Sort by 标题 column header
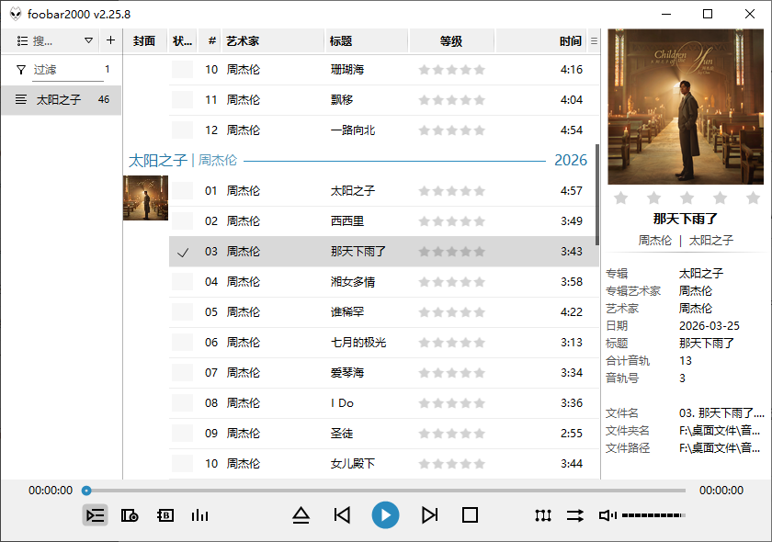This screenshot has width=772, height=542. (367, 40)
